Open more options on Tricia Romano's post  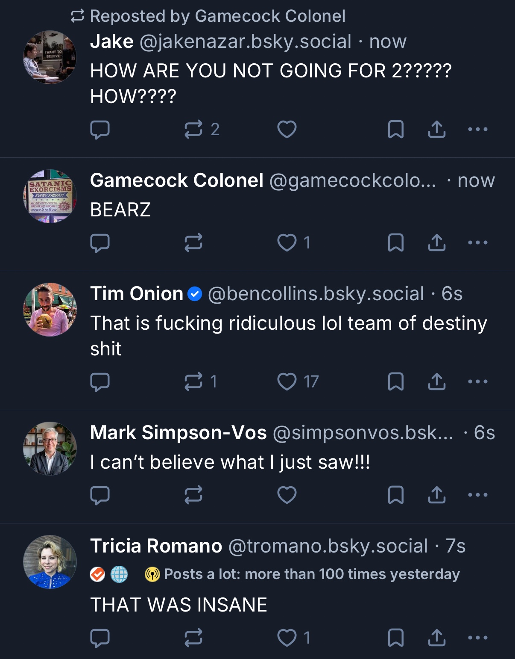pos(477,638)
